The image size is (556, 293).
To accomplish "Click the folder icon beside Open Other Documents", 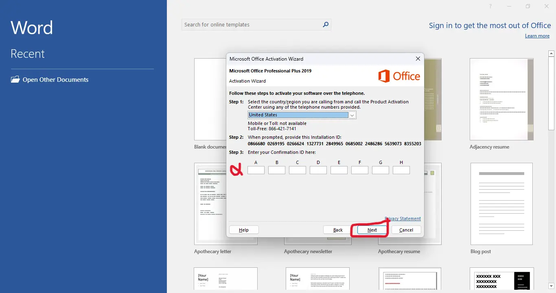I will point(15,79).
